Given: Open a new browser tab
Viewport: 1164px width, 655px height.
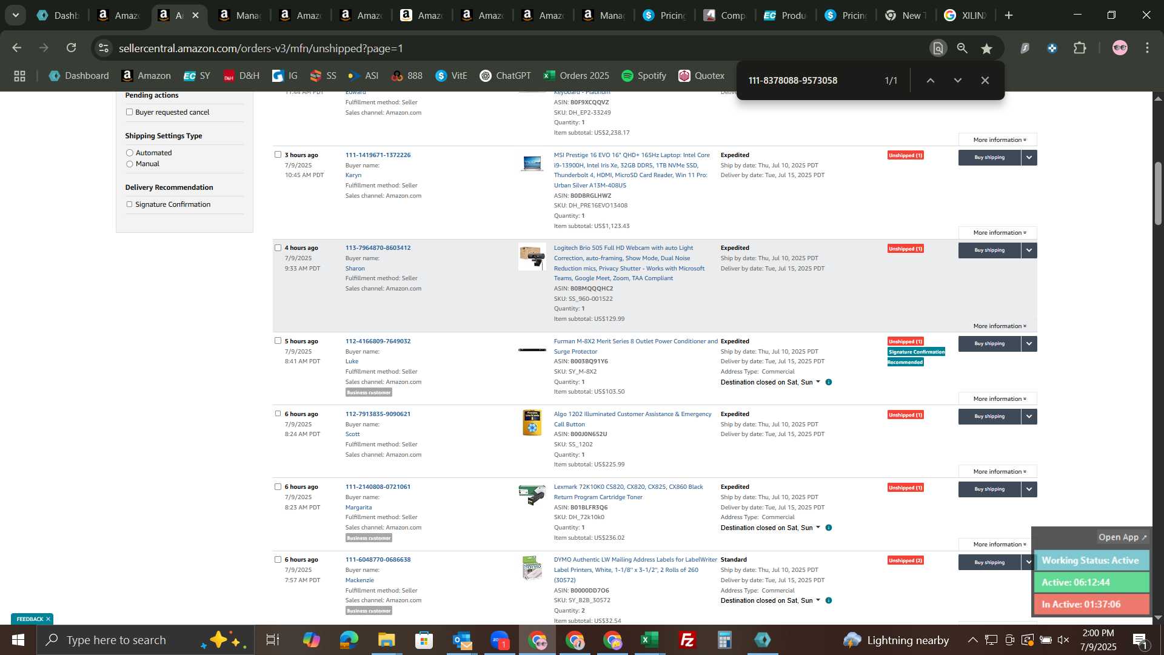Looking at the screenshot, I should coord(1009,15).
